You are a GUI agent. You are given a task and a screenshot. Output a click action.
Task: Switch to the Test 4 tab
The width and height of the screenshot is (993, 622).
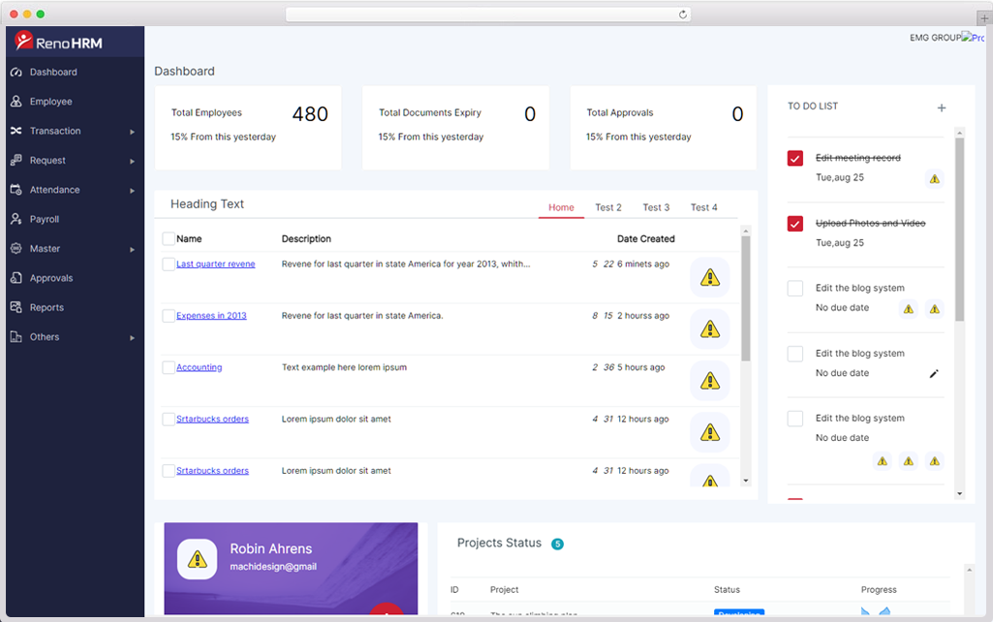pos(703,207)
